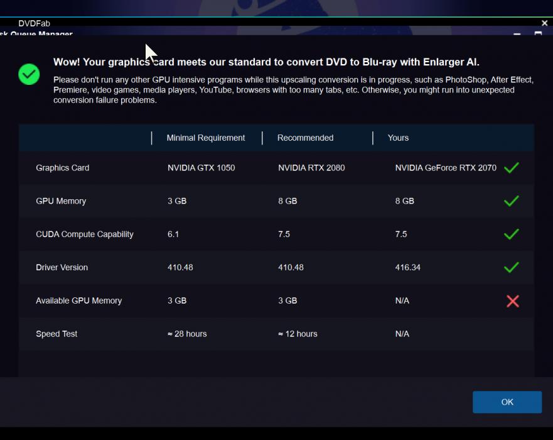Select the Recommended column header

pyautogui.click(x=305, y=138)
